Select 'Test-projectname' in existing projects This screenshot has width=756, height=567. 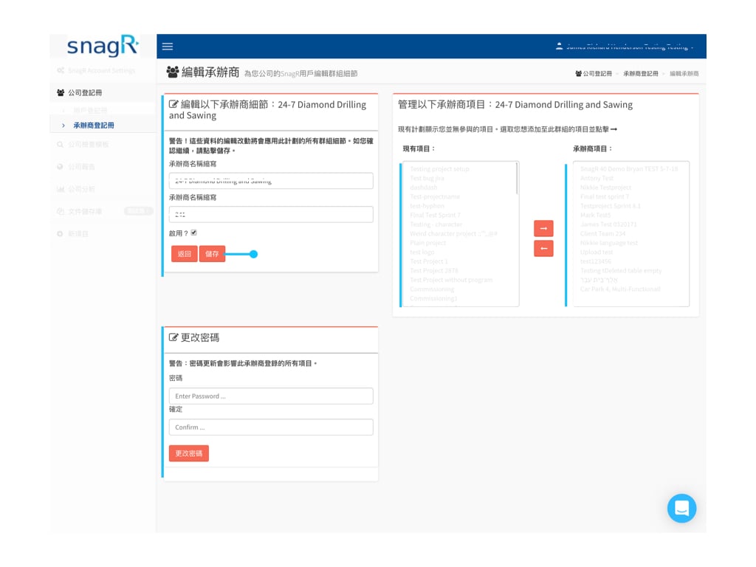point(435,196)
